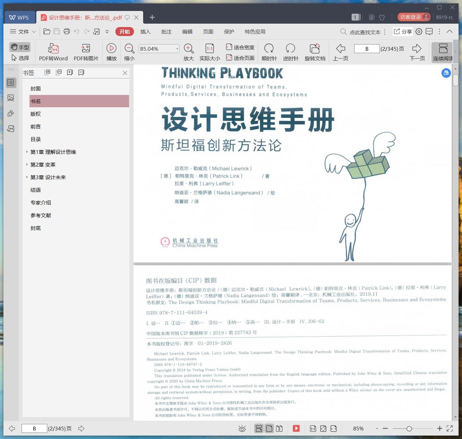Switch to the 开始 tab
Image resolution: width=462 pixels, height=439 pixels.
tap(124, 32)
